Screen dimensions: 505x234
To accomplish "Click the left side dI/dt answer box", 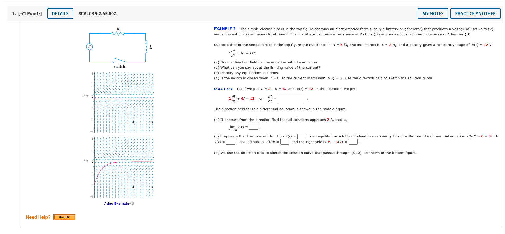I will 285,142.
